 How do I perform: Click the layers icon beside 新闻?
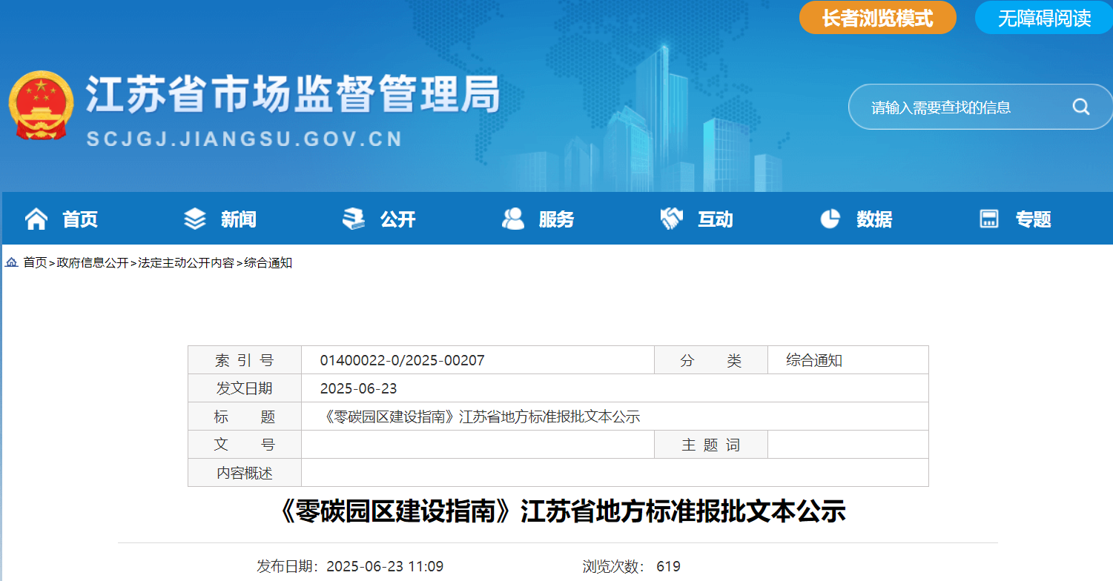pos(194,219)
